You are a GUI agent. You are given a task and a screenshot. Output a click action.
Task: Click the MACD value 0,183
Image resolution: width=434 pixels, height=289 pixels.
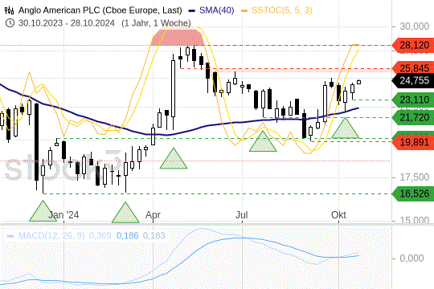click(x=154, y=236)
